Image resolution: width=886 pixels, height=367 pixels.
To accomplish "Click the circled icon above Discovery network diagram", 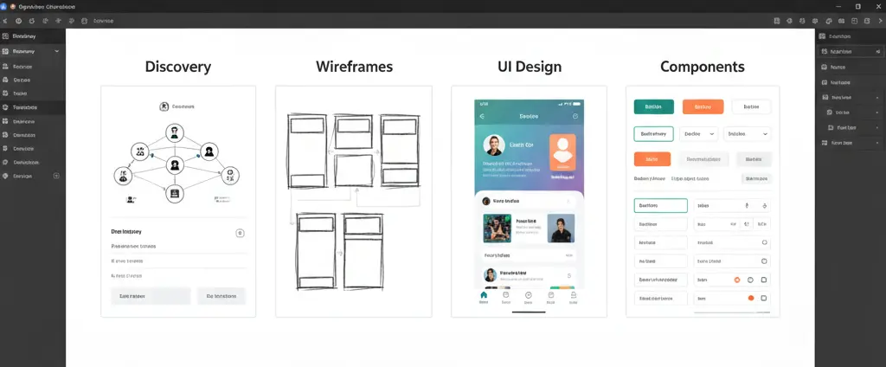I will pyautogui.click(x=164, y=106).
